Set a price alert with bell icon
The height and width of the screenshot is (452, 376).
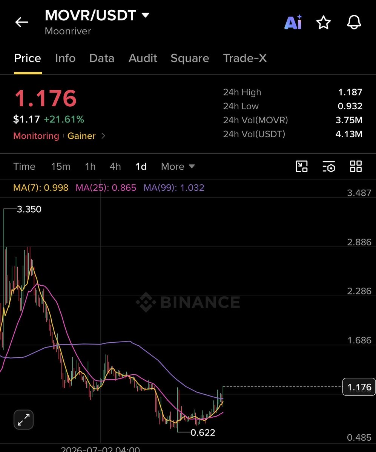[354, 22]
